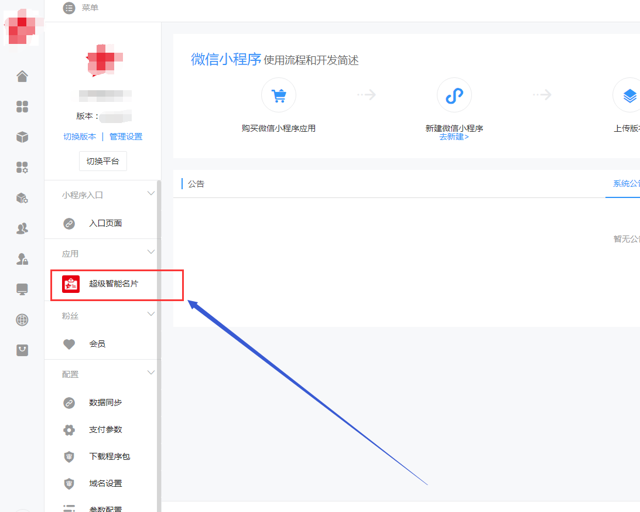Collapse the 配置 section chevron
Screen dimensions: 640x512
pyautogui.click(x=151, y=373)
